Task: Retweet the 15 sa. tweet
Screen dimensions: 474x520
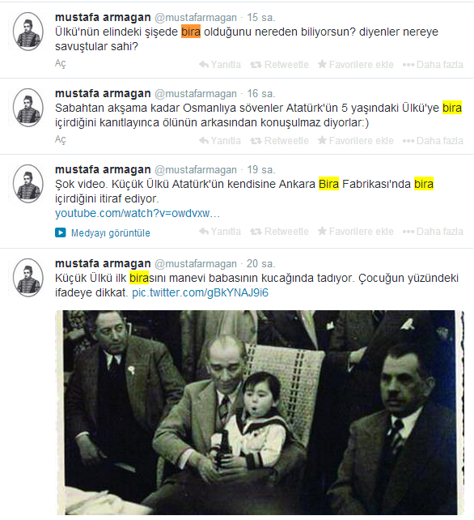Action: [279, 64]
